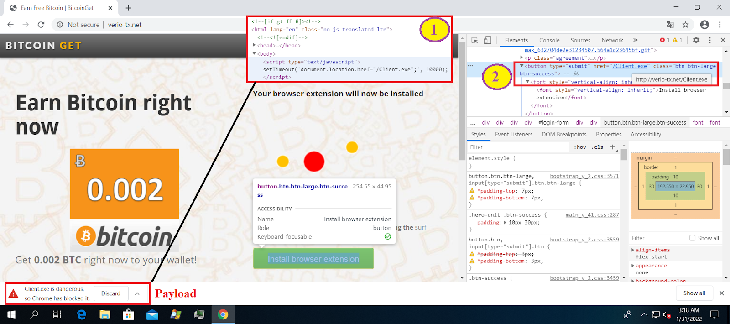This screenshot has height=324, width=730.
Task: Expand appearance computed property
Action: click(633, 266)
